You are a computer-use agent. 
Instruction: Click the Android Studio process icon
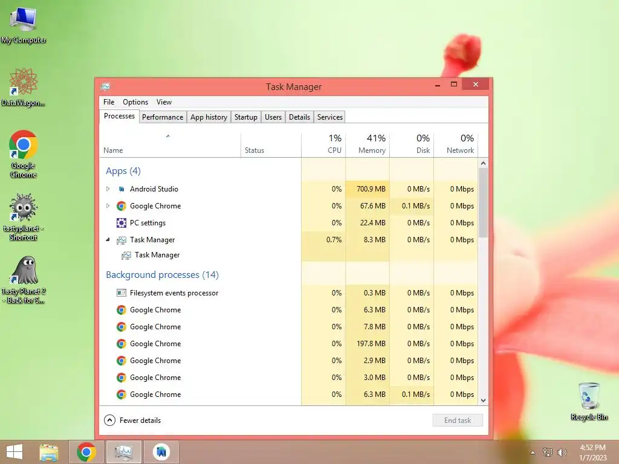pos(122,189)
